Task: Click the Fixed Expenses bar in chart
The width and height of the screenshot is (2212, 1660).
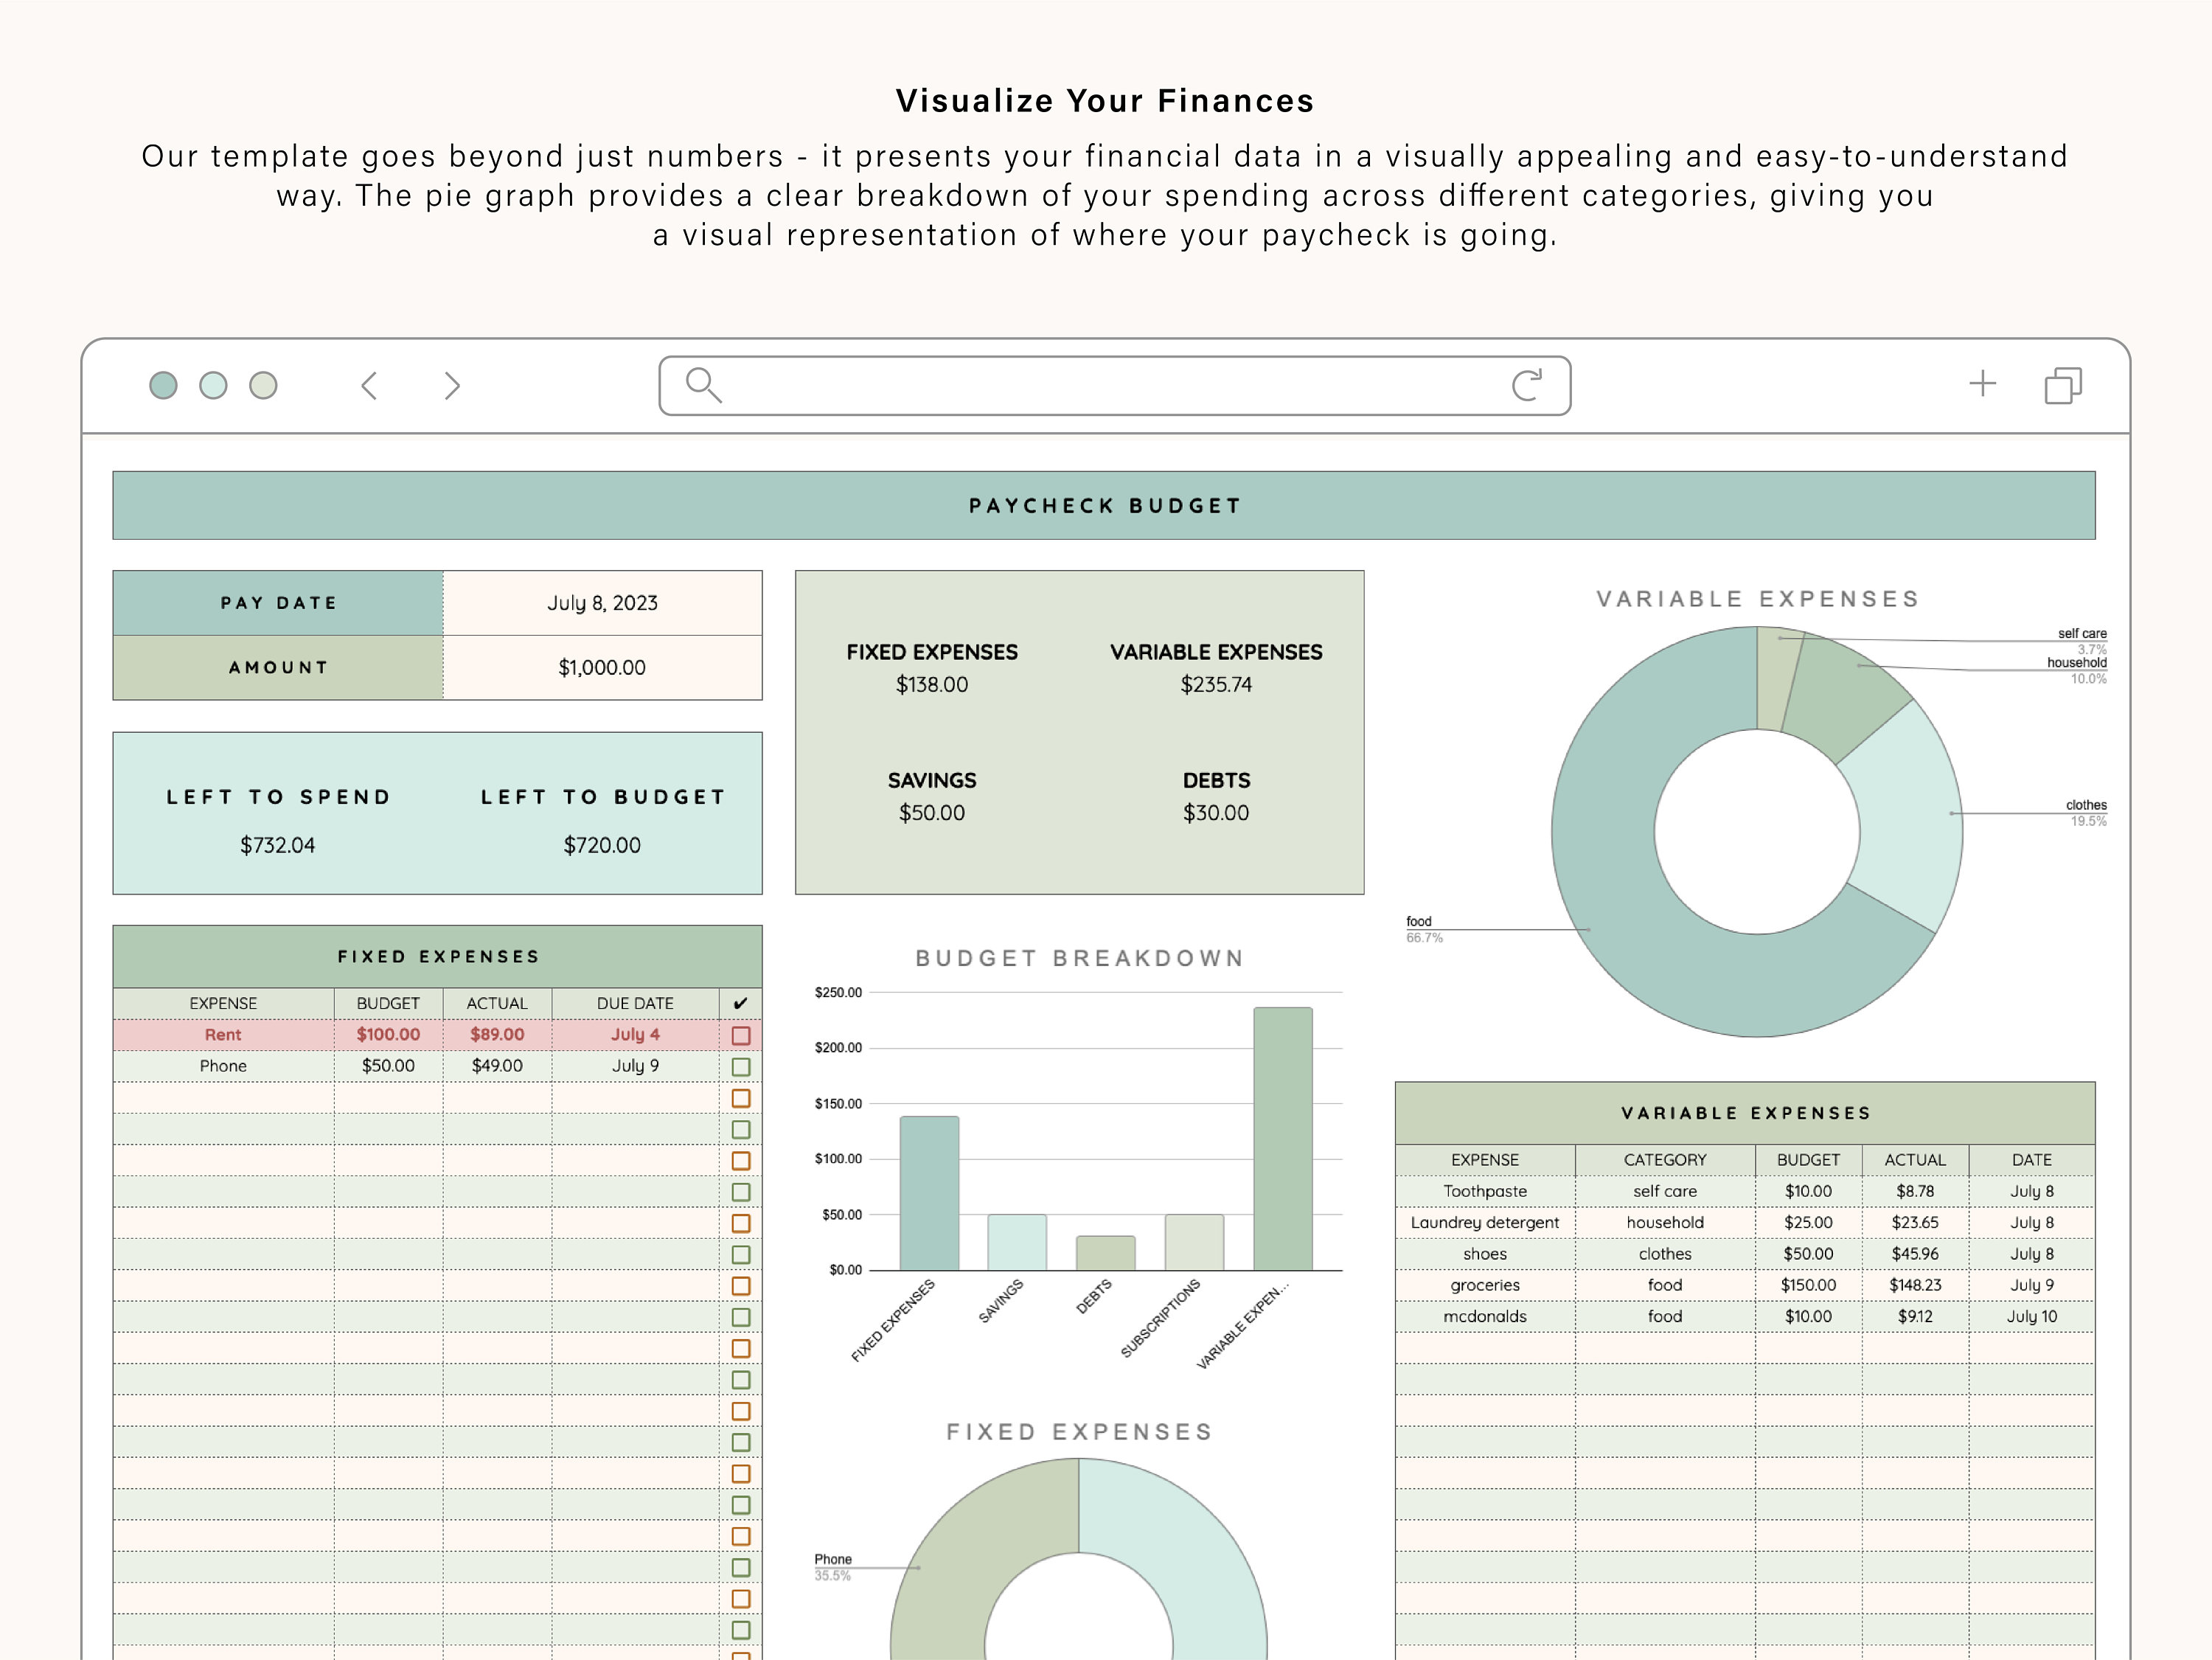Action: (929, 1193)
